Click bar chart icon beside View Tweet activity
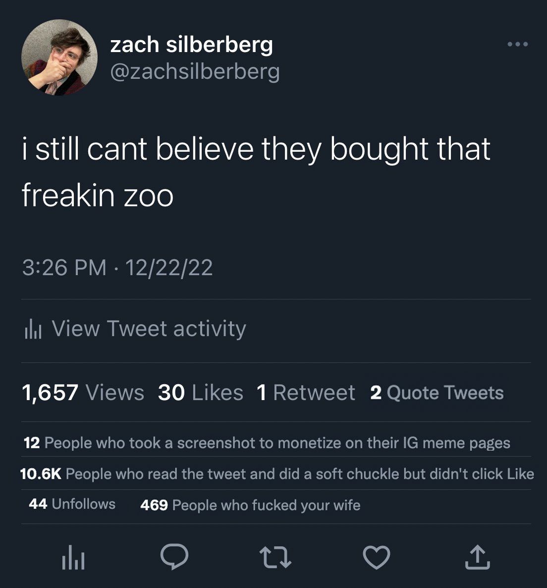This screenshot has width=547, height=588. click(33, 329)
